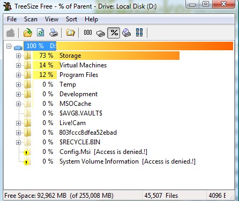Click the grid units toolbar icon
The image size is (239, 201).
139,33
